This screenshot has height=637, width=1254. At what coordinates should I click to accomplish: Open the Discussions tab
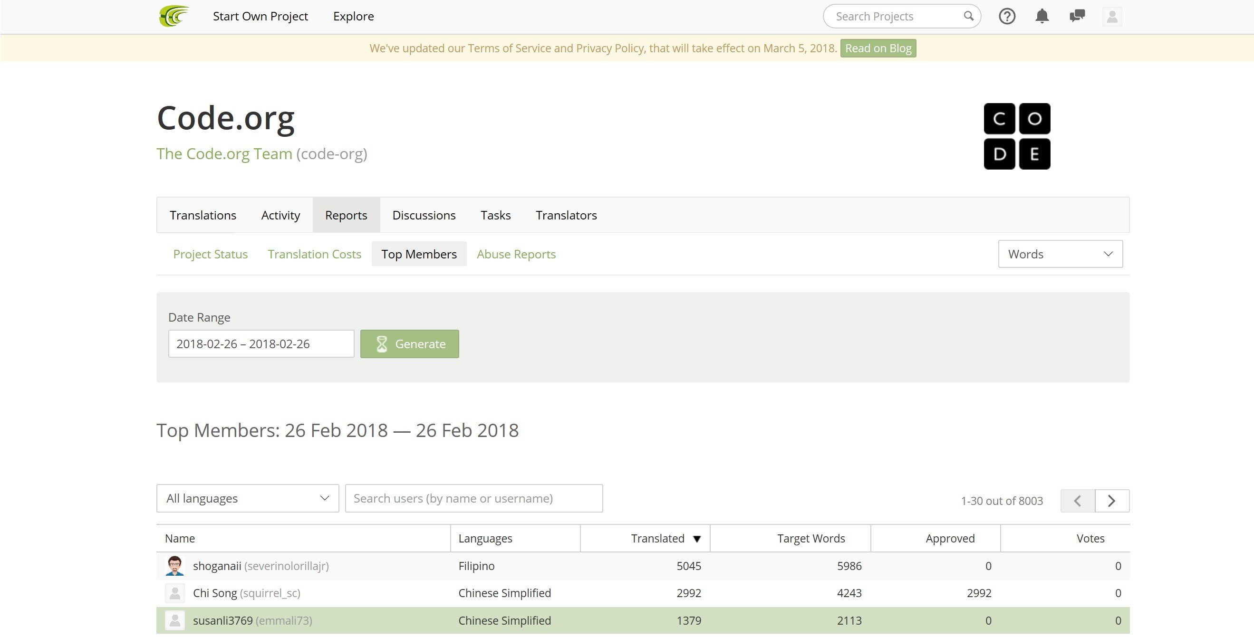(424, 215)
